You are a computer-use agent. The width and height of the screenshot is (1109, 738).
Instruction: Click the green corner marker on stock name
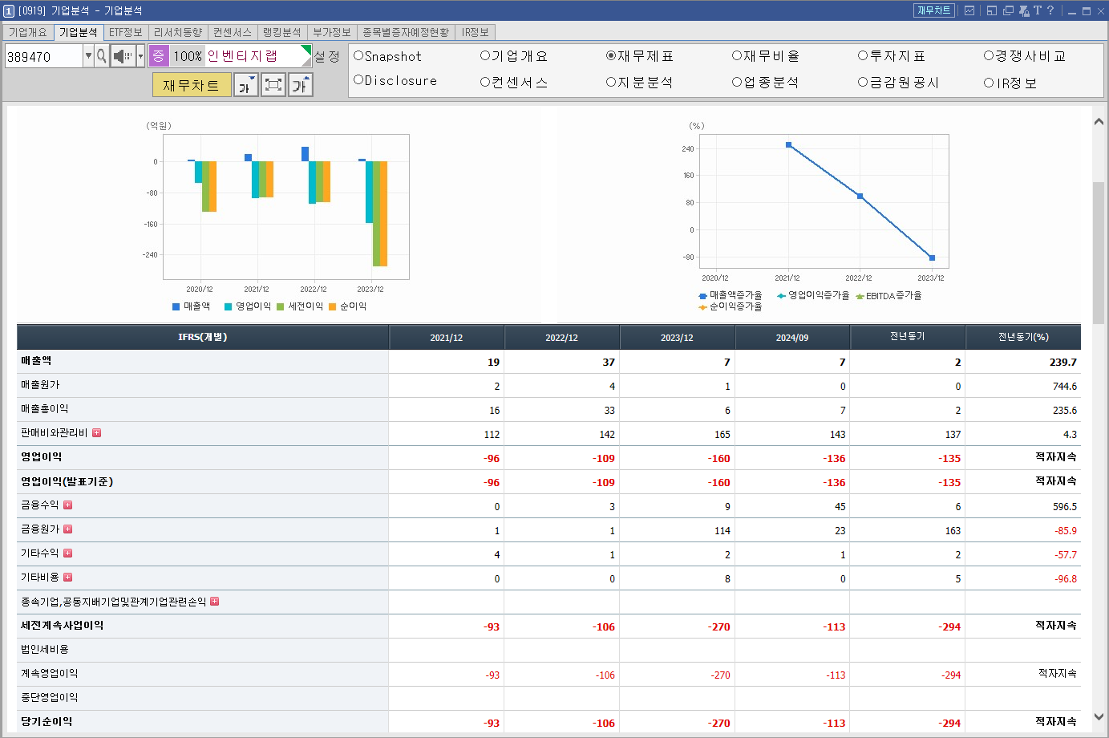tap(306, 51)
